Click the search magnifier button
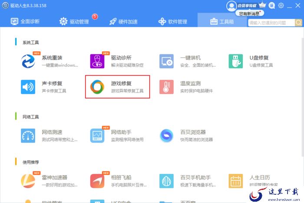This screenshot has width=304, height=203. tap(298, 23)
